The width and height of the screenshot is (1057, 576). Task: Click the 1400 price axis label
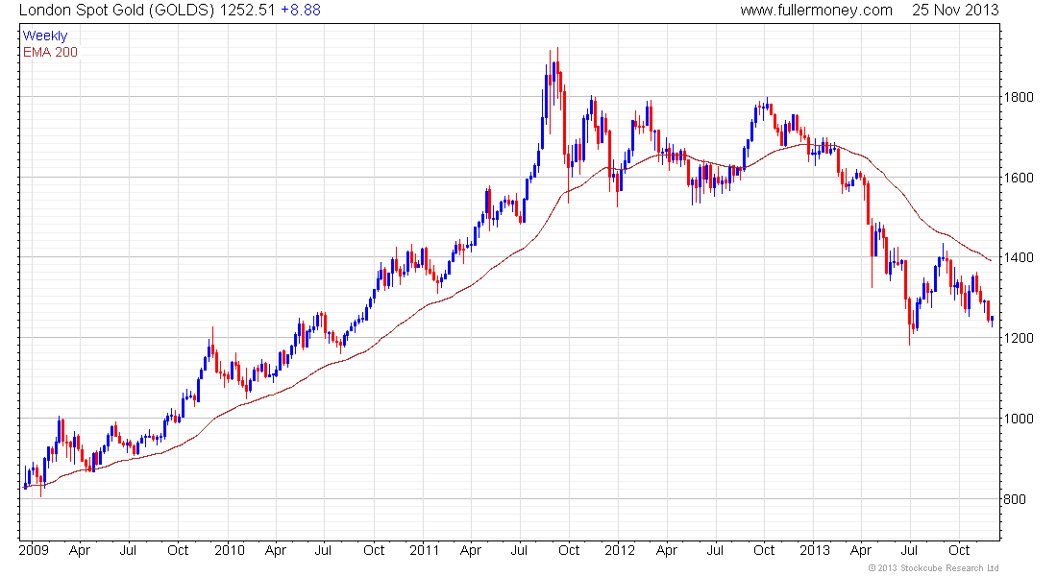[1019, 257]
